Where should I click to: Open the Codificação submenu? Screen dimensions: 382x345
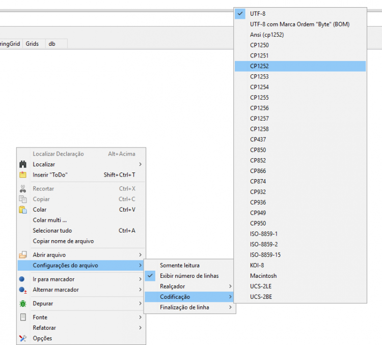tap(189, 297)
